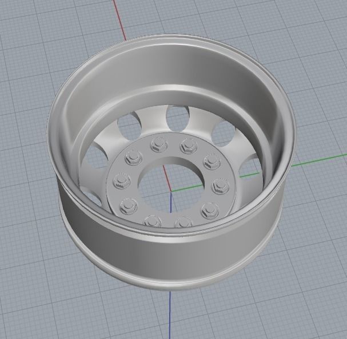This screenshot has width=347, height=339.
Task: Click the blue axis line below the rim
Action: tap(170, 315)
